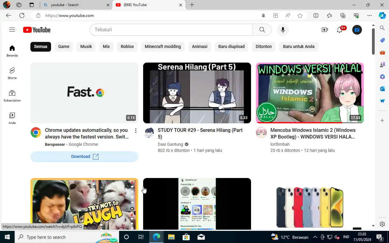389x243 pixels.
Task: Select the Game filter chip
Action: (x=64, y=46)
